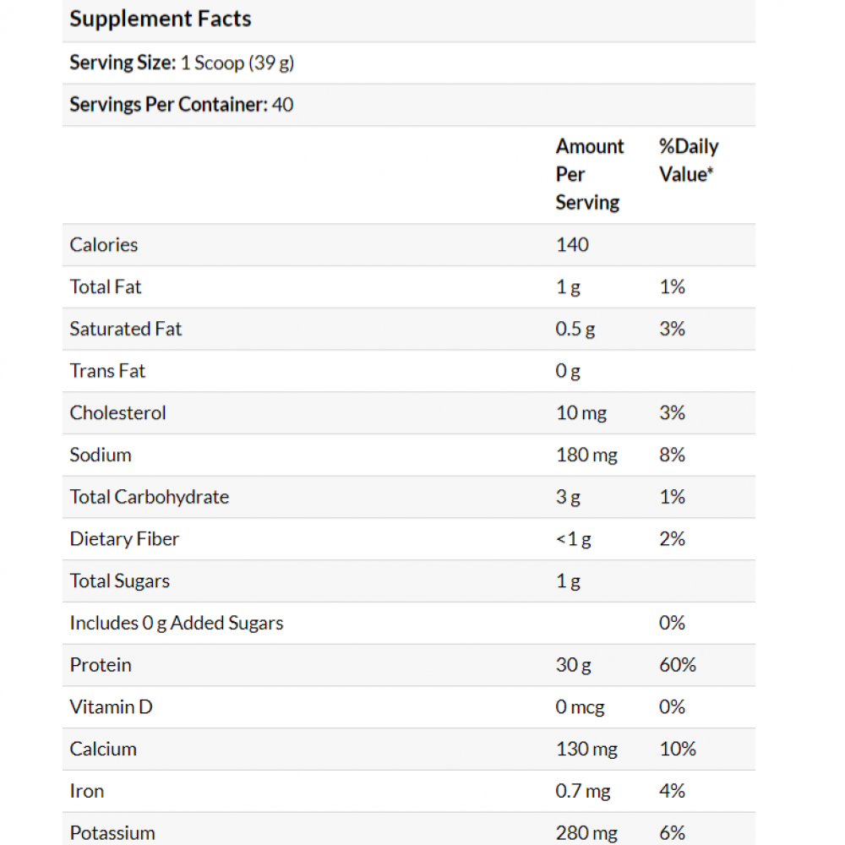The height and width of the screenshot is (845, 845).
Task: Click Includes 0 g Added Sugars text
Action: (x=177, y=624)
